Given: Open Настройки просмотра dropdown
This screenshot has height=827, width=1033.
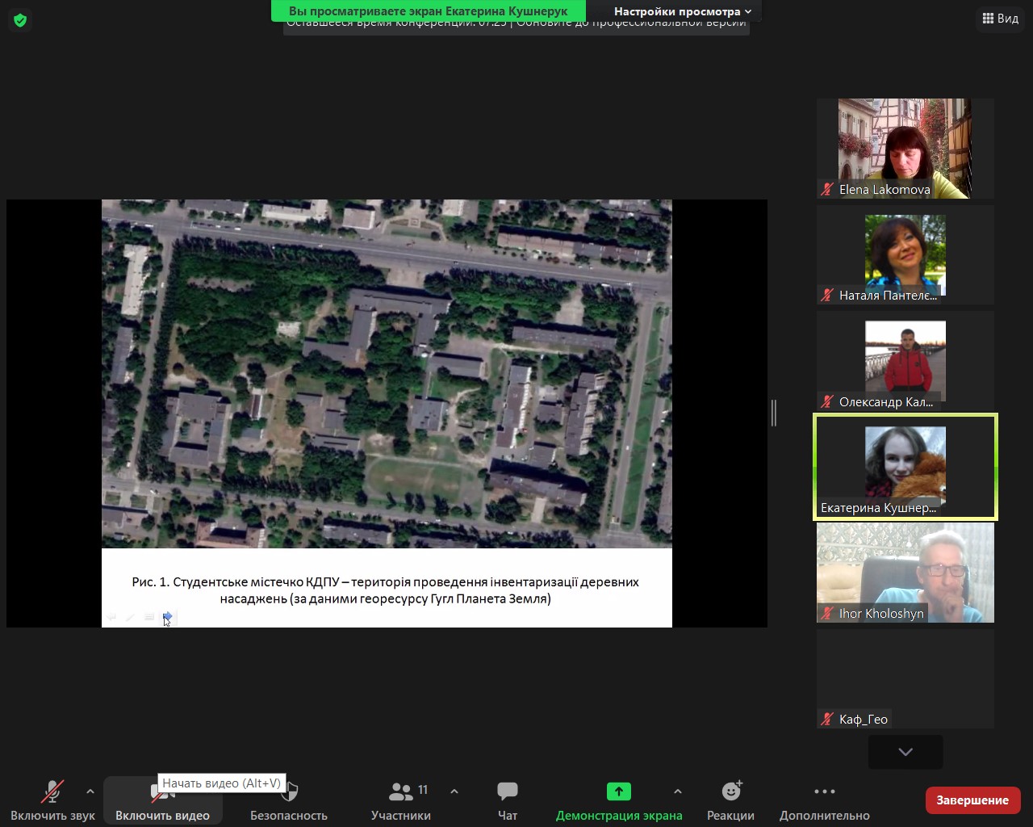Looking at the screenshot, I should 682,11.
